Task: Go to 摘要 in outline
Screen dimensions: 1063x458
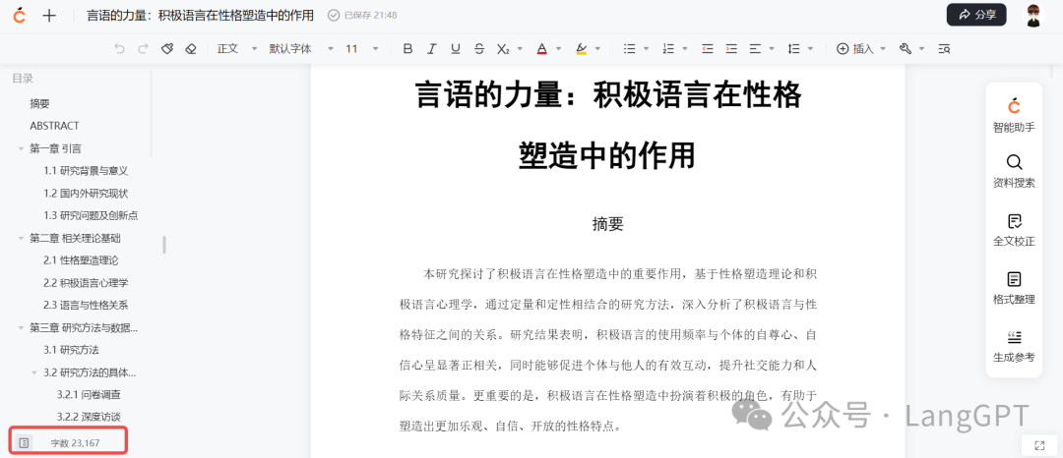Action: (x=39, y=103)
